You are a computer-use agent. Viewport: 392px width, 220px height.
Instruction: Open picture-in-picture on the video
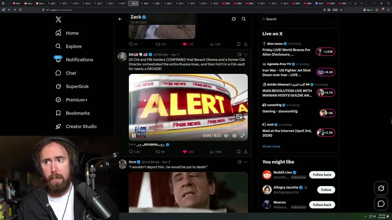(239, 116)
